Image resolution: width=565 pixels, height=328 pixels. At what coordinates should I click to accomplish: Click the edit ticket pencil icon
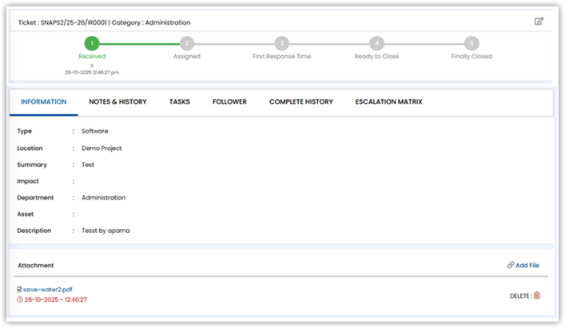click(x=539, y=22)
